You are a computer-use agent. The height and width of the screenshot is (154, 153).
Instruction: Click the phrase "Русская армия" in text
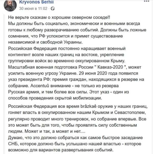(x=23, y=91)
